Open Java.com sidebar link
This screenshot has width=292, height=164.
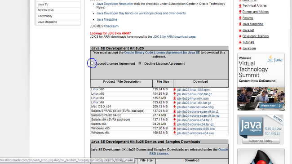[249, 49]
